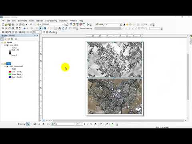Toggle visibility checkbox of the color .tif layer
The height and width of the screenshot is (144, 192).
(8, 66)
